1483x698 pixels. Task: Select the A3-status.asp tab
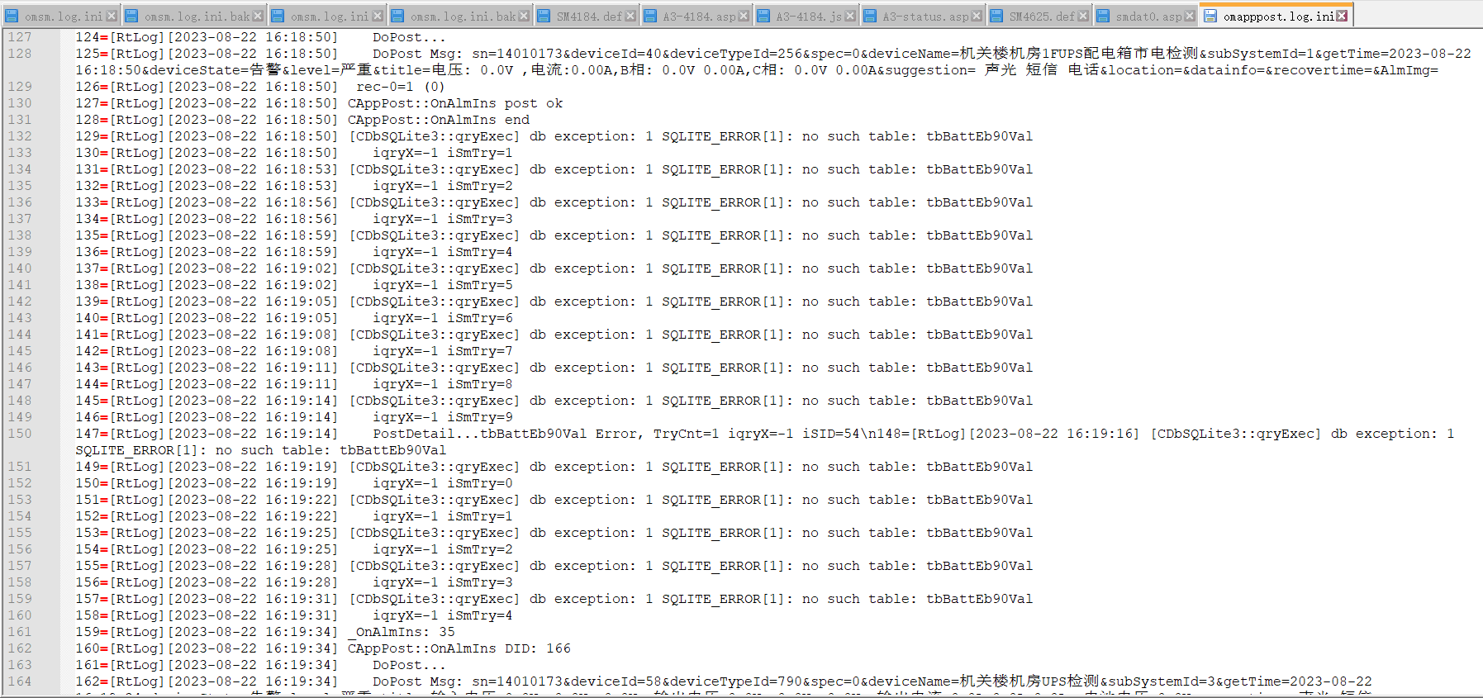coord(925,17)
